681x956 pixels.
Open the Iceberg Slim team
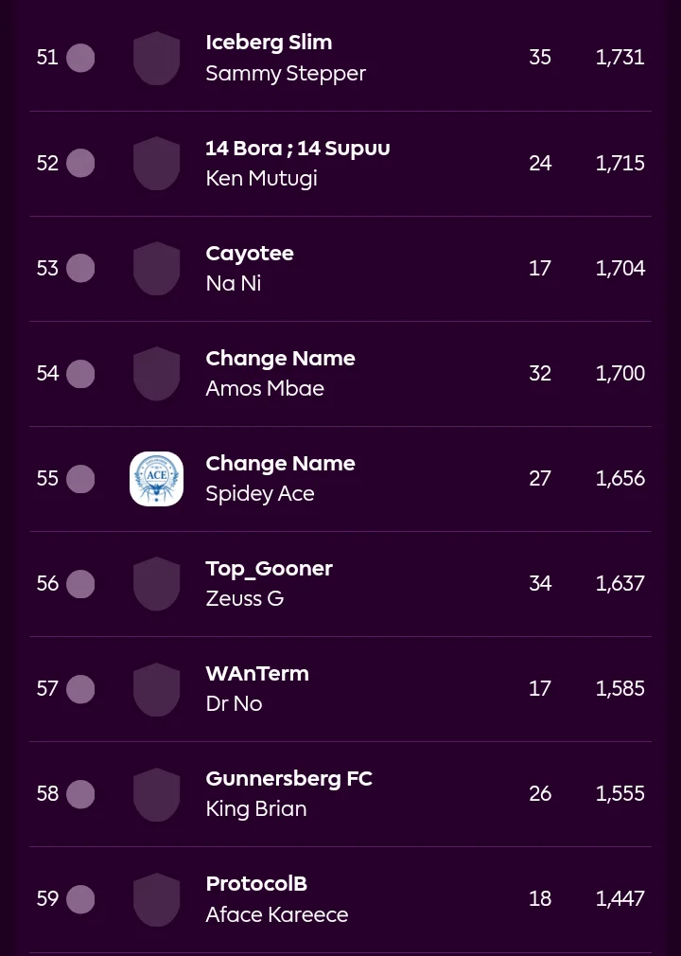[269, 42]
